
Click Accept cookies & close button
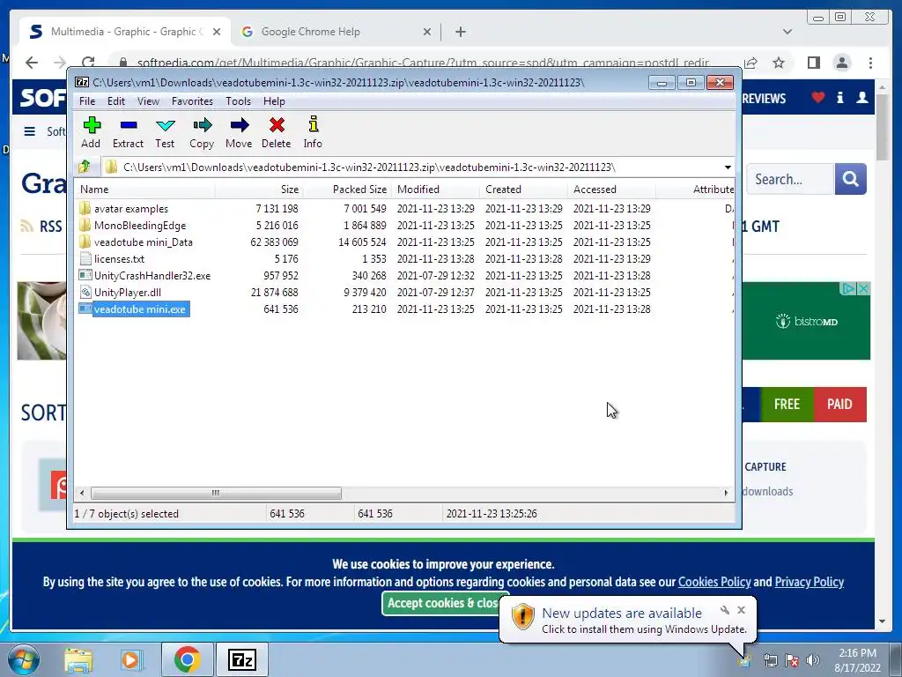(x=442, y=603)
